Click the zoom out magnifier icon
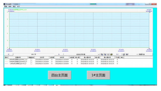The width and height of the screenshot is (161, 91). coord(105,54)
